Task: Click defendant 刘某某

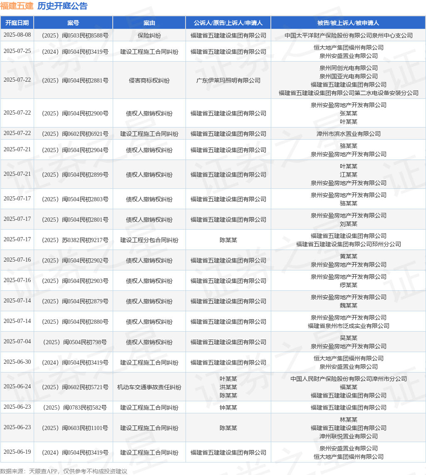Action: tap(349, 224)
